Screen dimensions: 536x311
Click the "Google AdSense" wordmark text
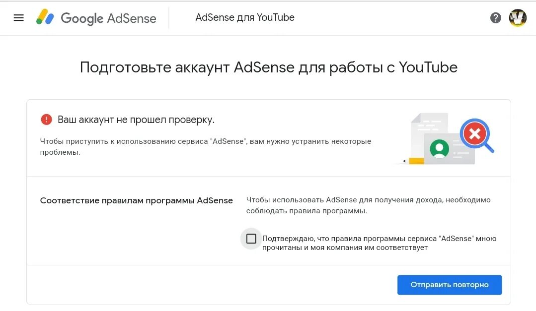click(108, 18)
